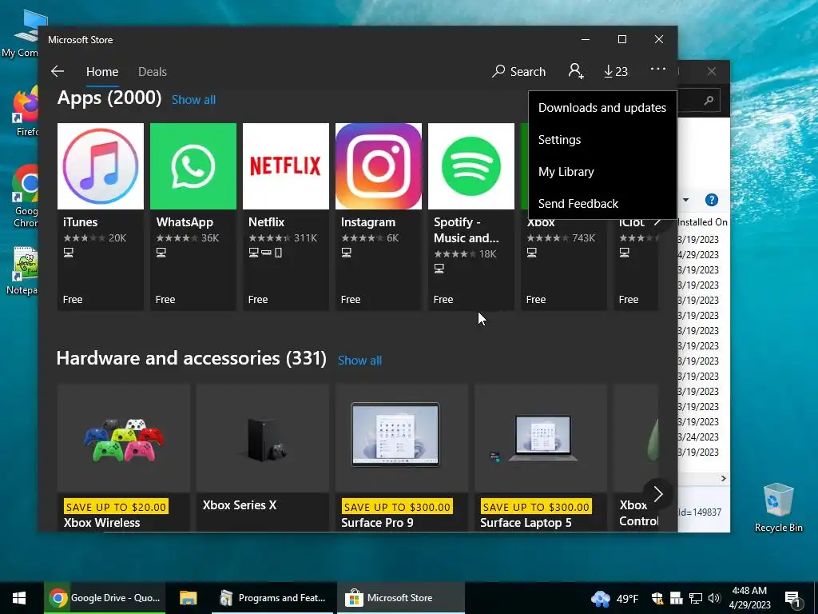Image resolution: width=818 pixels, height=614 pixels.
Task: Open the notification center icon
Action: click(x=792, y=598)
